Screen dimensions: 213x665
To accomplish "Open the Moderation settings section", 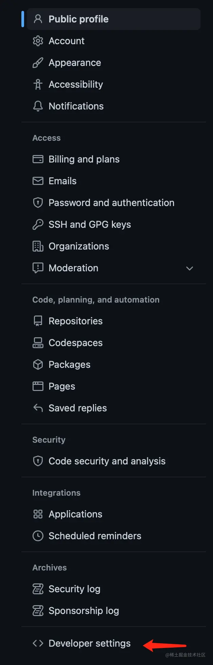I will pos(73,268).
